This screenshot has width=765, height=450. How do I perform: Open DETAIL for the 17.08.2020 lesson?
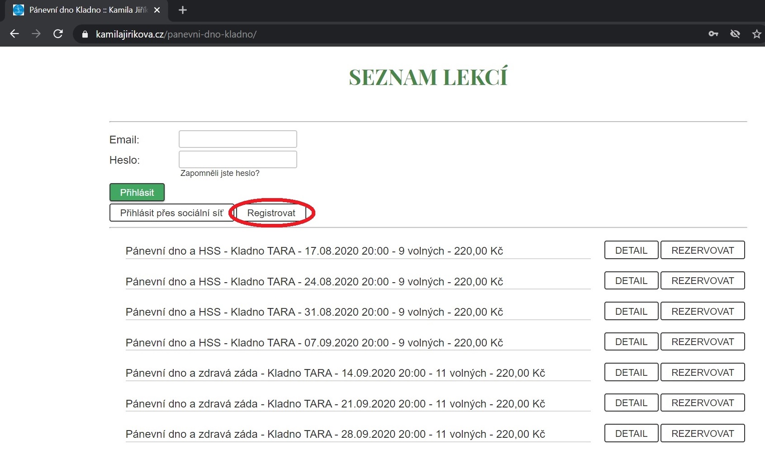[x=631, y=251]
